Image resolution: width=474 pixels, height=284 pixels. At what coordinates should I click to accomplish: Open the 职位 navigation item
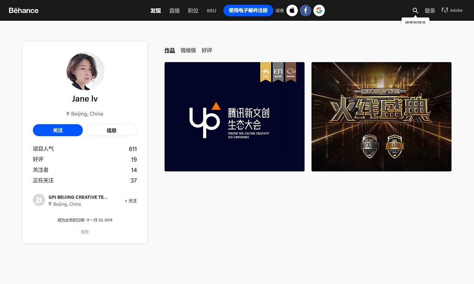click(x=193, y=10)
